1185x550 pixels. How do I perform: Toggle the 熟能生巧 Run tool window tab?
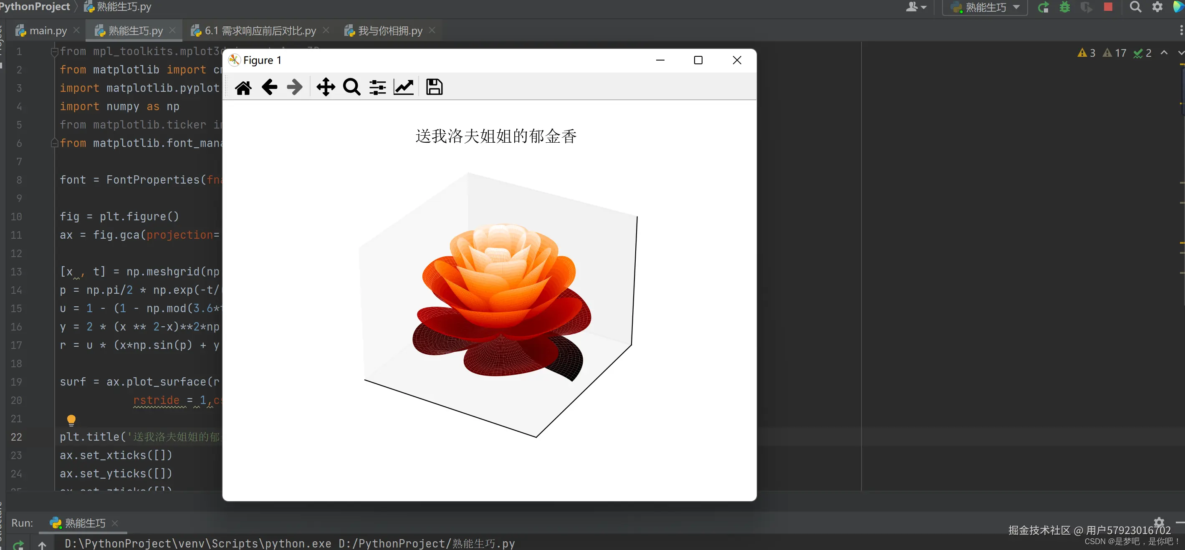point(85,523)
